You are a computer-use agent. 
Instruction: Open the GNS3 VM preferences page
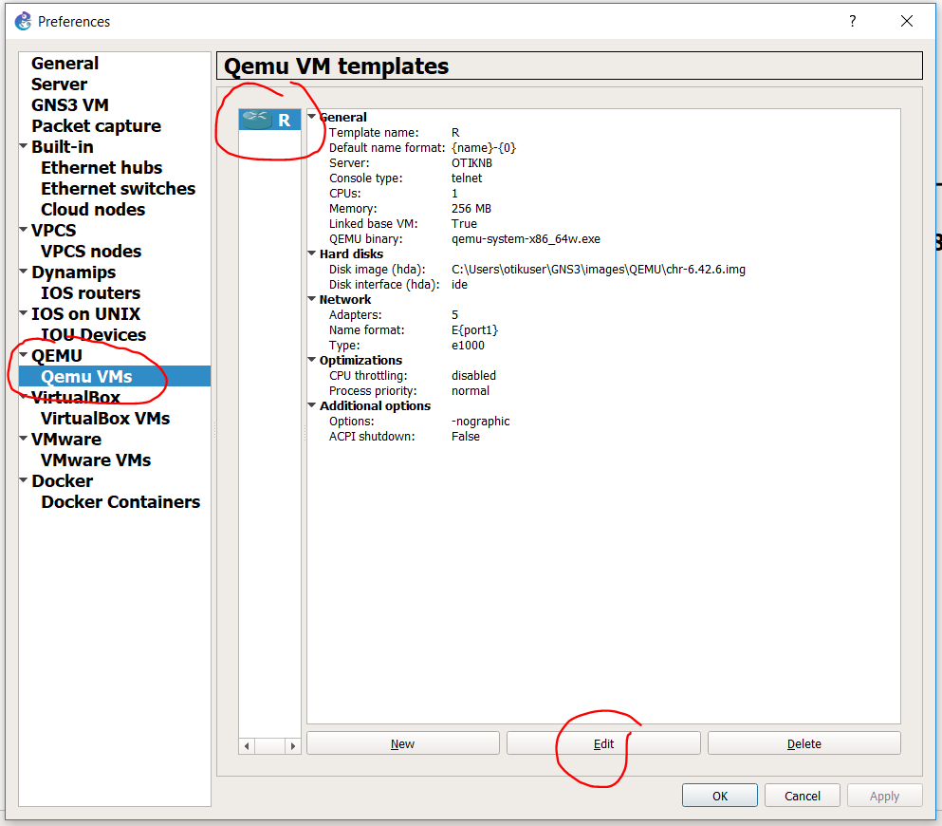click(x=69, y=104)
